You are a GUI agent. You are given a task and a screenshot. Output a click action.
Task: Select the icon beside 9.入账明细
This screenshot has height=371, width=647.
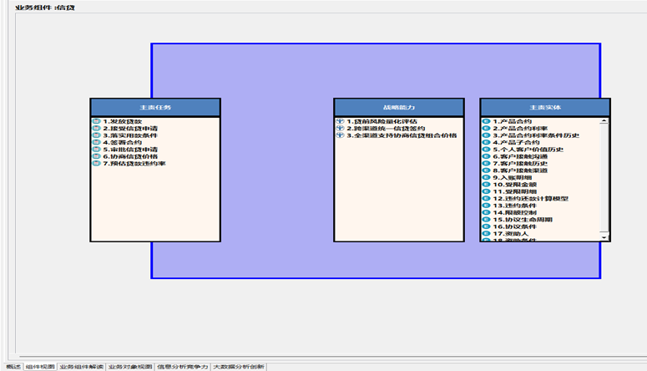tap(486, 177)
